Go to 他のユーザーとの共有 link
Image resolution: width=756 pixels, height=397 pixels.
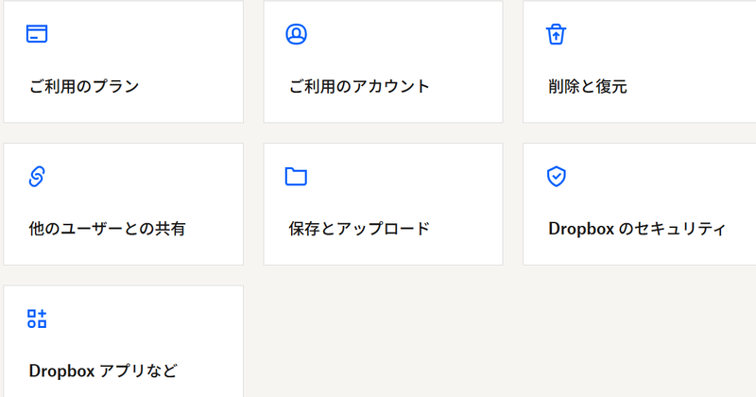[x=107, y=229]
